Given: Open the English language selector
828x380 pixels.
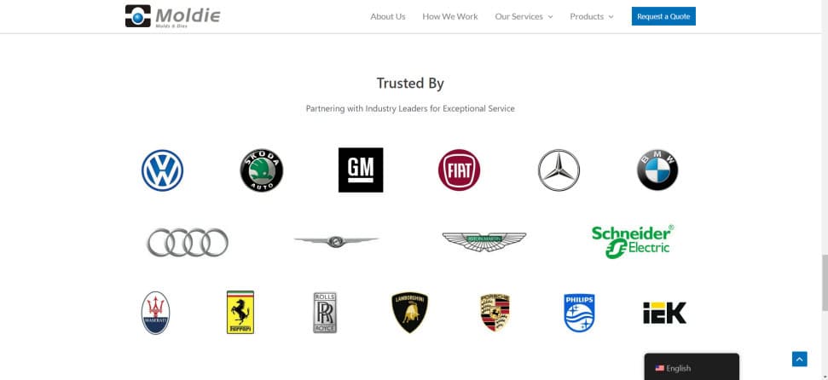Looking at the screenshot, I should [x=692, y=367].
